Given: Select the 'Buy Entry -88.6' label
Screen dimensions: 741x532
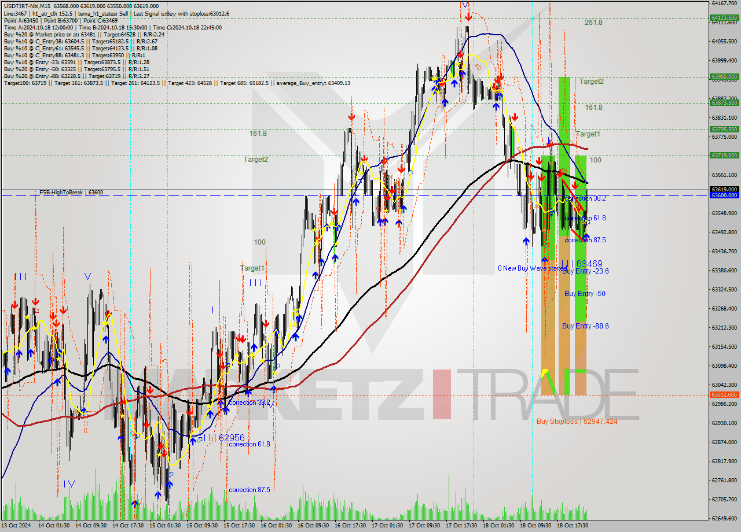Looking at the screenshot, I should pyautogui.click(x=585, y=326).
